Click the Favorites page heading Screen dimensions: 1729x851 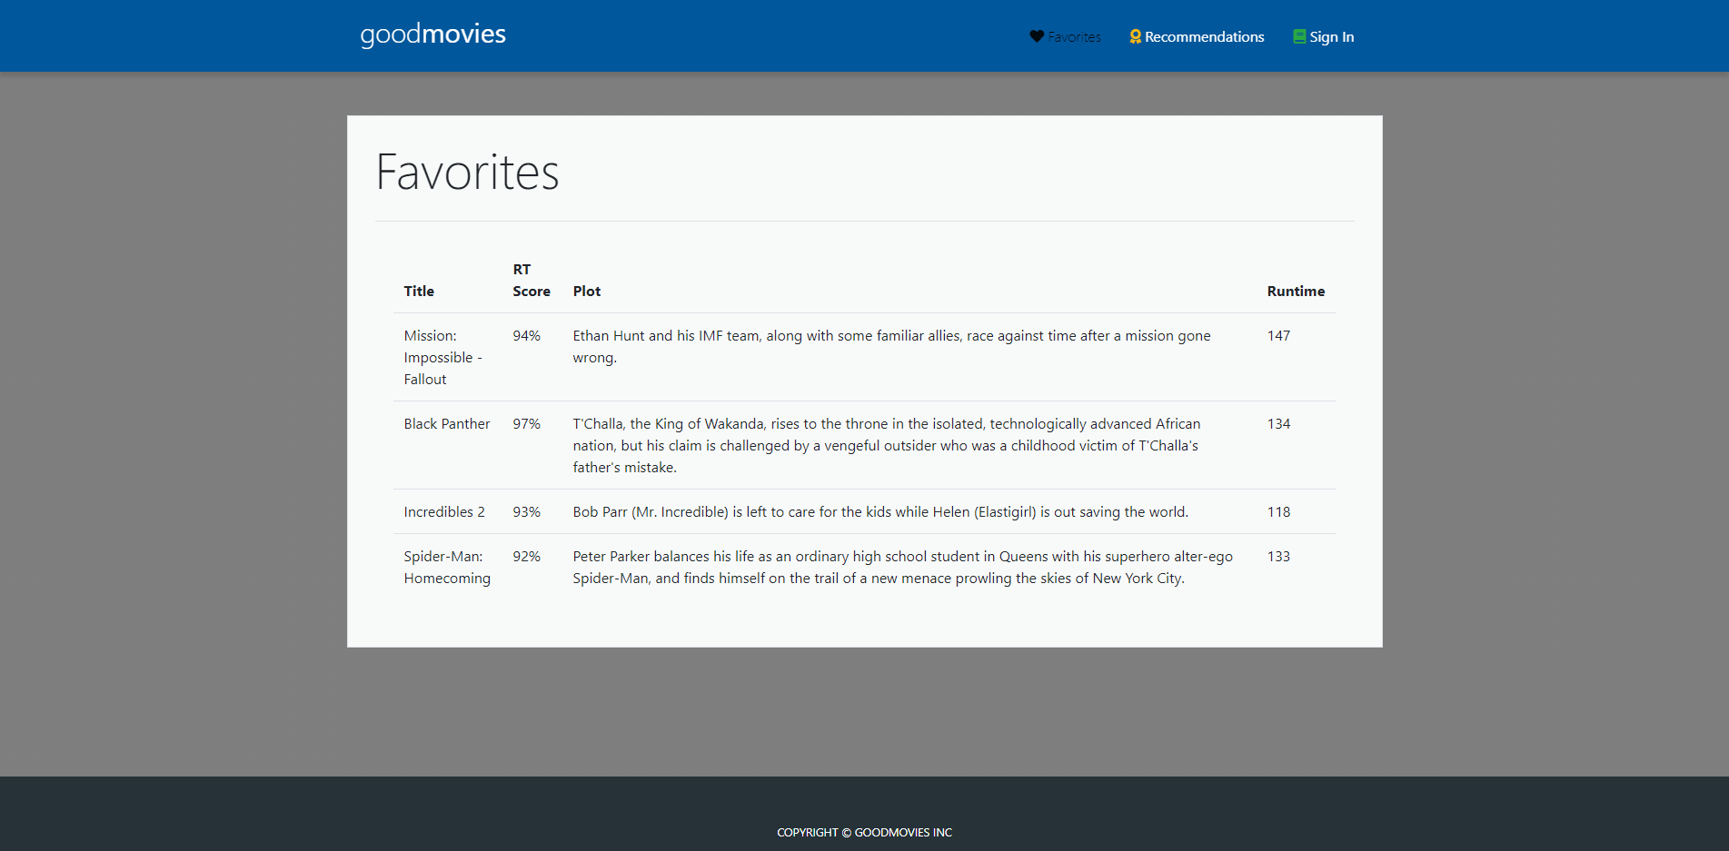coord(467,173)
